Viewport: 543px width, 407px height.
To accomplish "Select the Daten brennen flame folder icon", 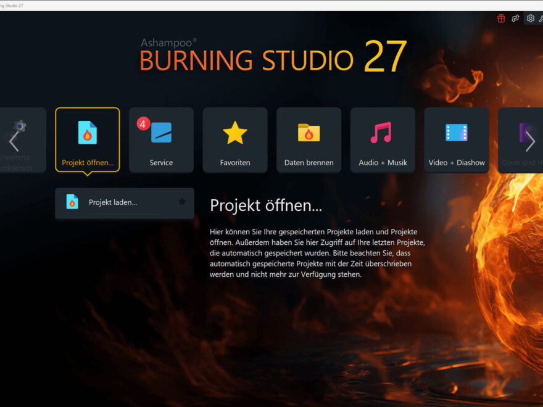I will click(309, 131).
